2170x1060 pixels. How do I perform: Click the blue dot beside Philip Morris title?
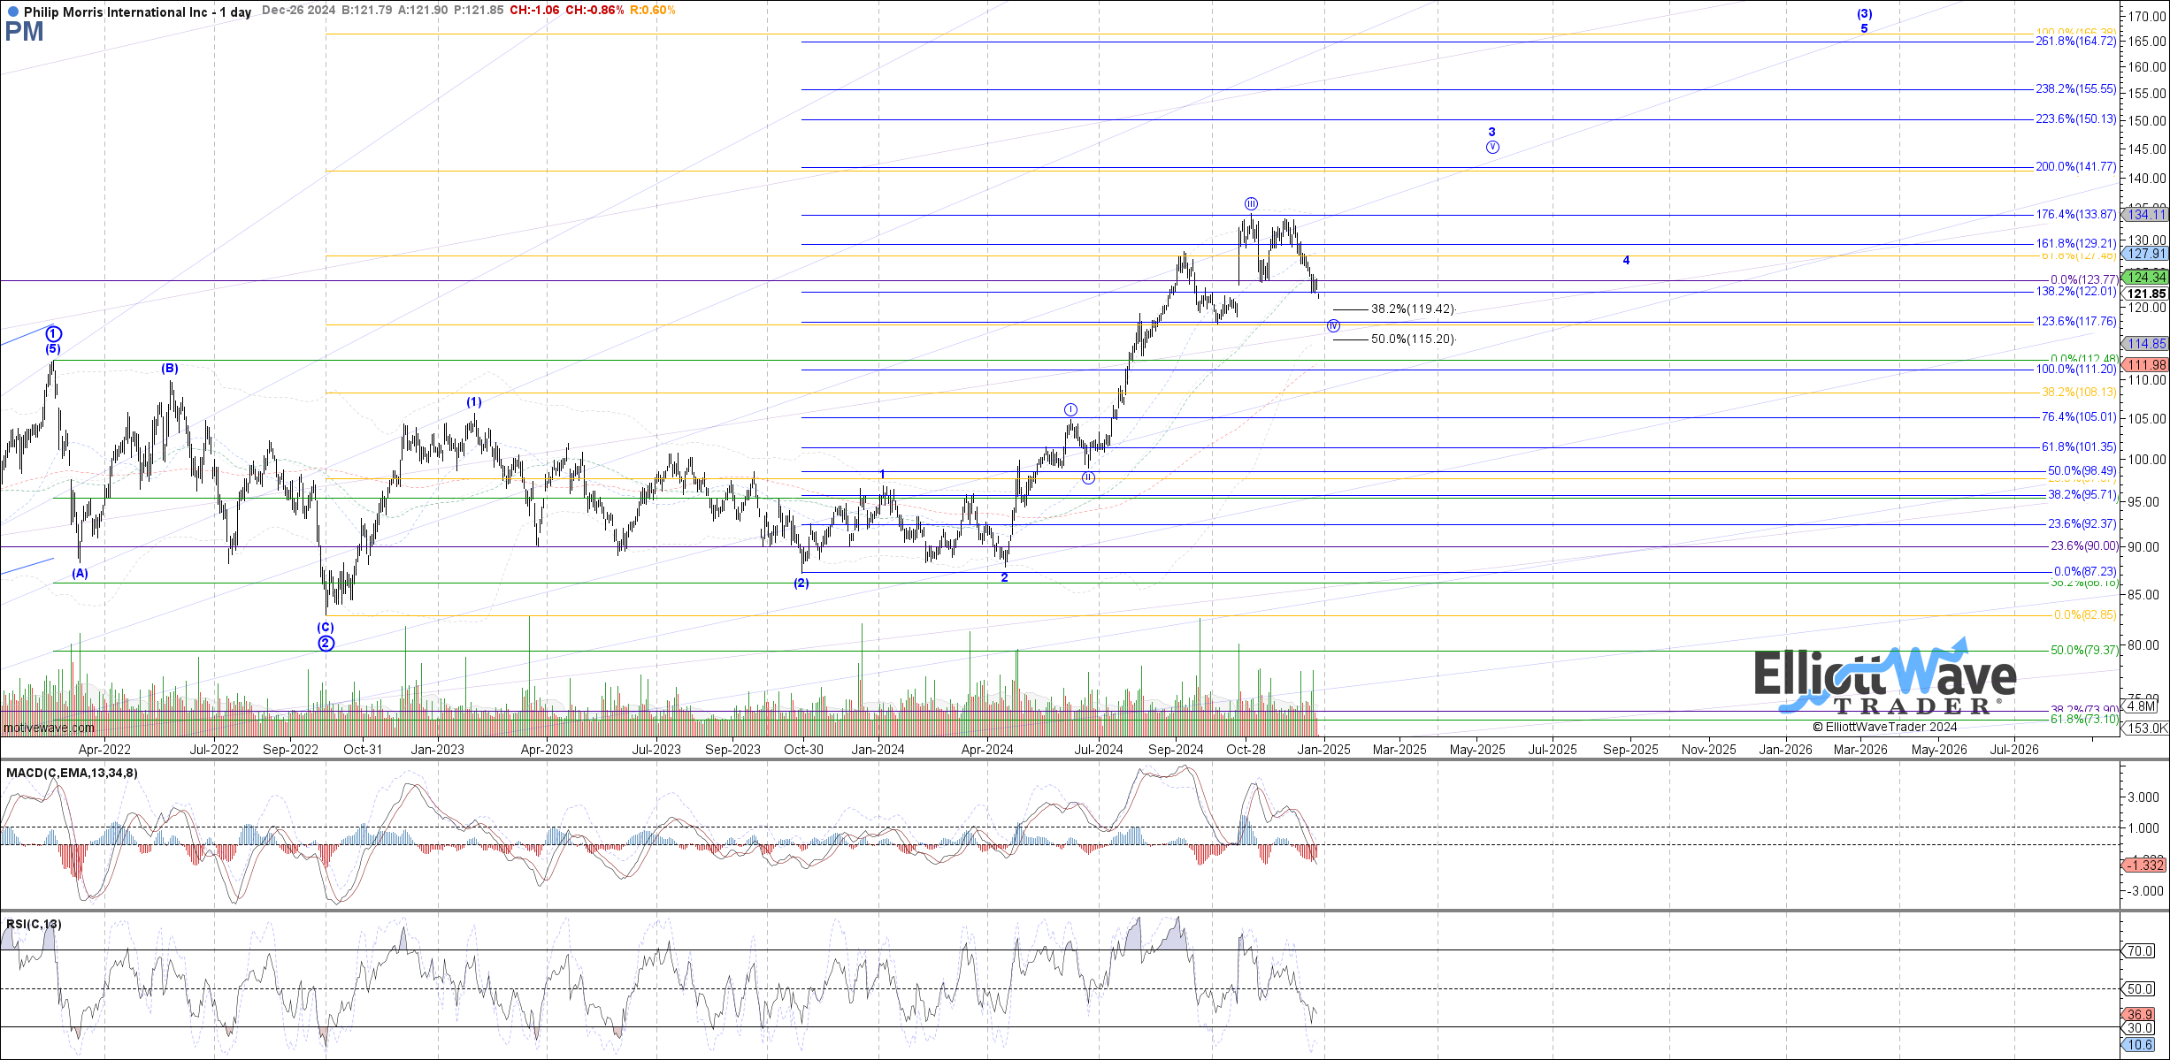[12, 12]
